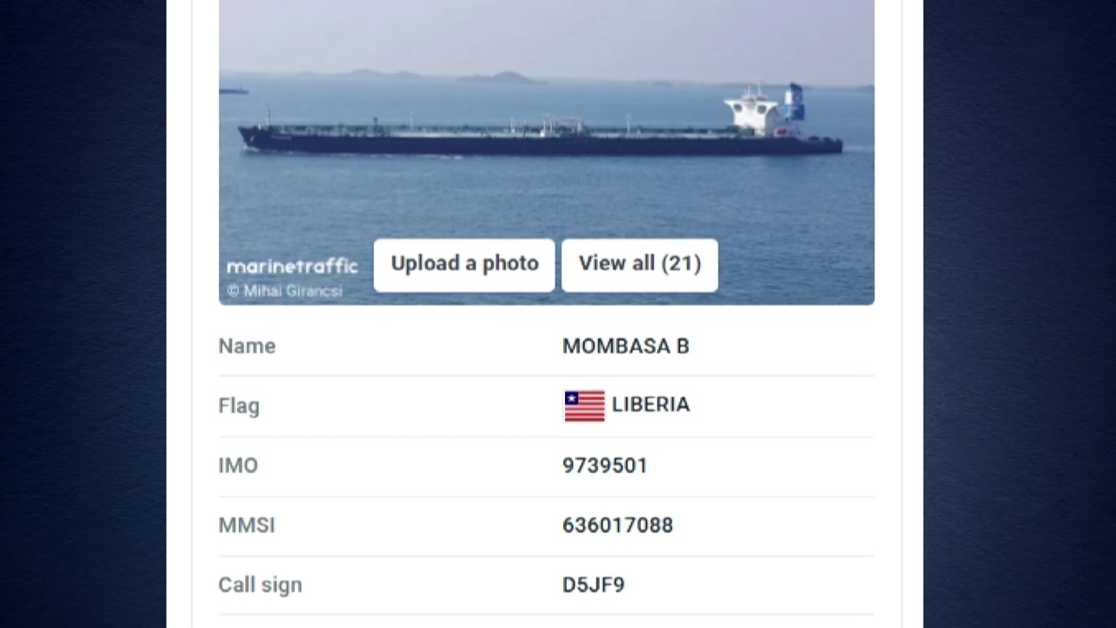Viewport: 1116px width, 628px height.
Task: Select the vessel name MOMBASA B
Action: [625, 346]
